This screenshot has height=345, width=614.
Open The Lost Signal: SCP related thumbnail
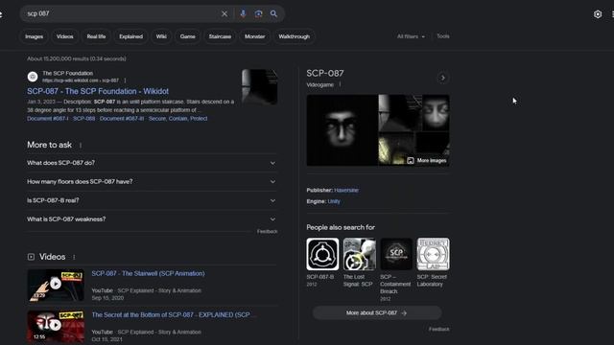360,254
